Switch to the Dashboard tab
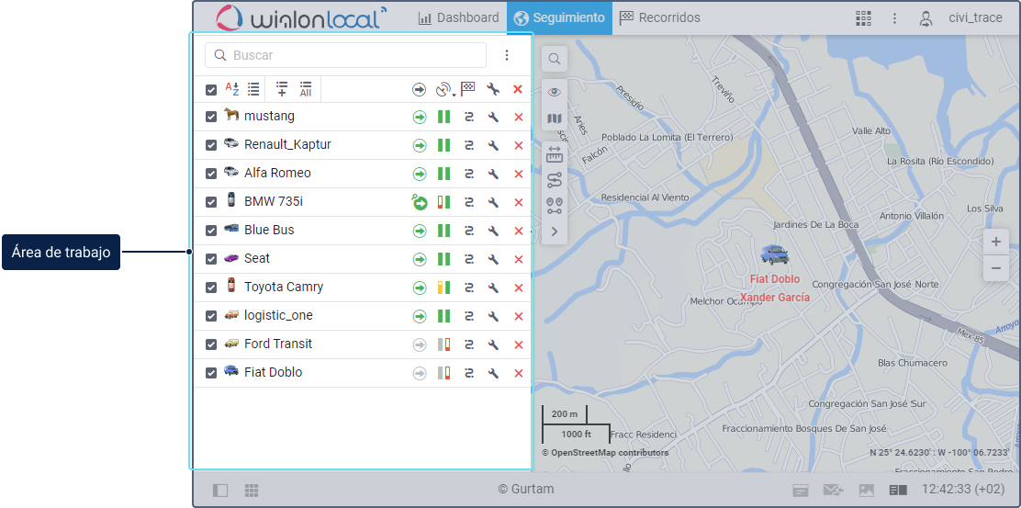The image size is (1021, 508). 459,18
